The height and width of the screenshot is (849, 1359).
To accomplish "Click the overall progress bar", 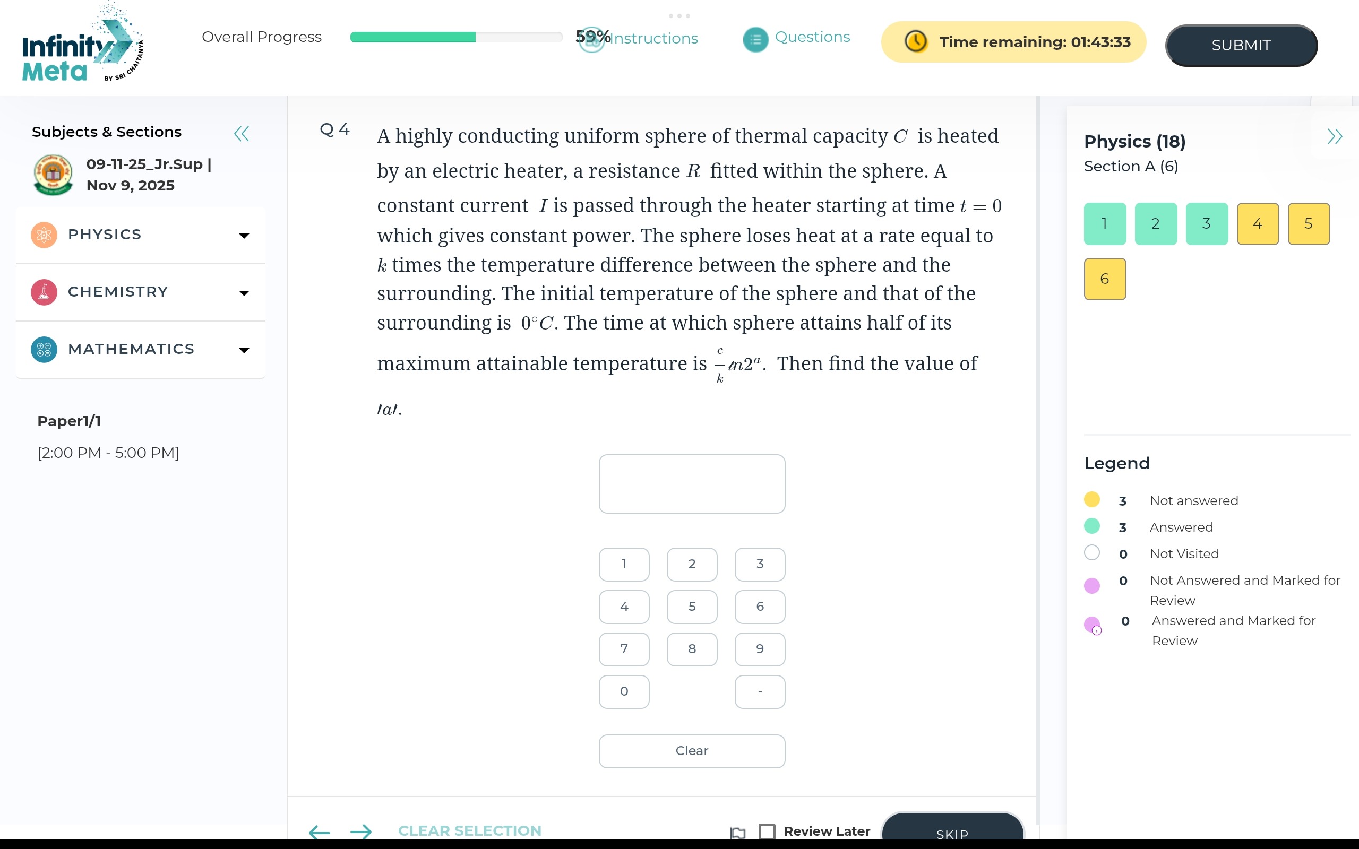I will [x=455, y=37].
